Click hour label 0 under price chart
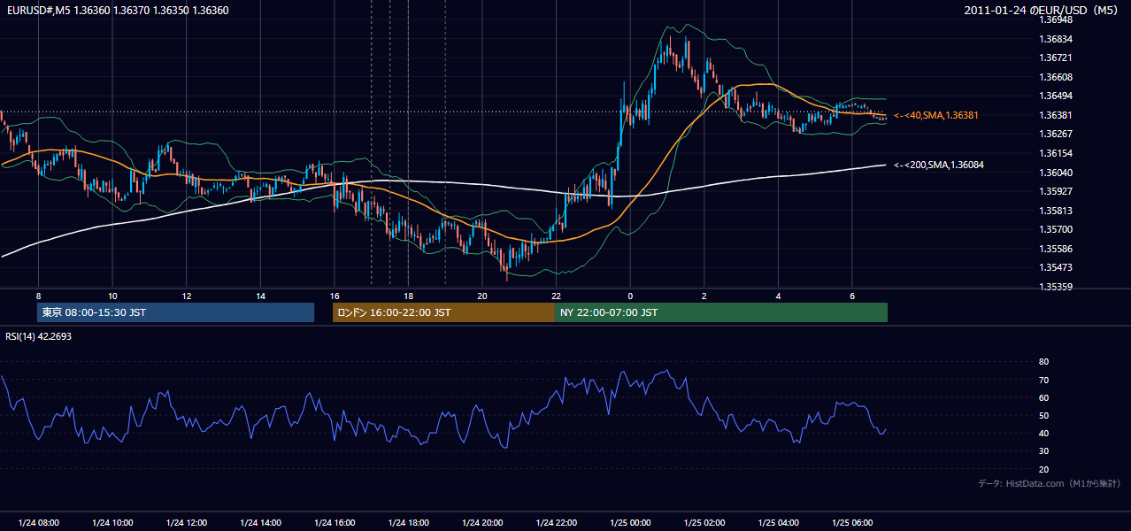The height and width of the screenshot is (531, 1131). pos(630,296)
